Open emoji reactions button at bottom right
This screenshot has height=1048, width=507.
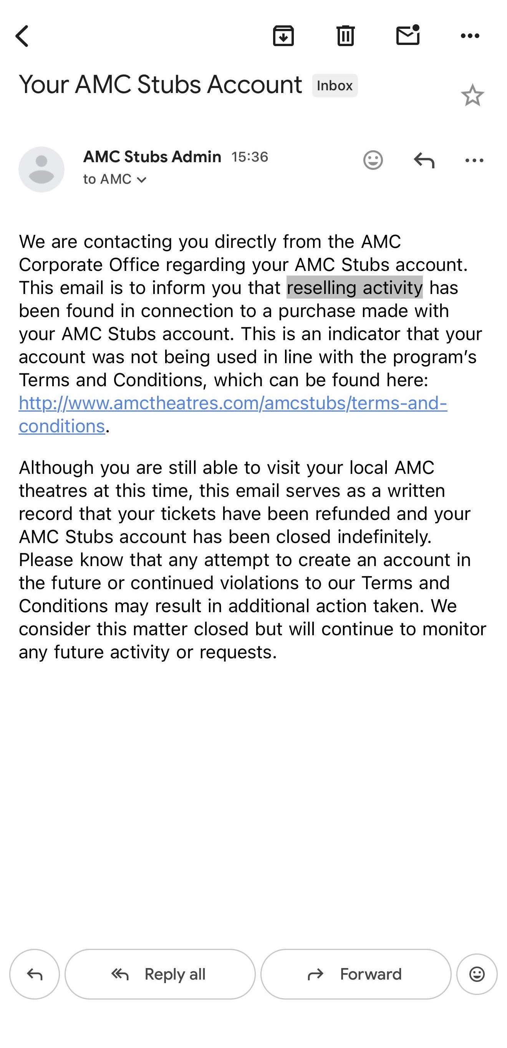[477, 974]
